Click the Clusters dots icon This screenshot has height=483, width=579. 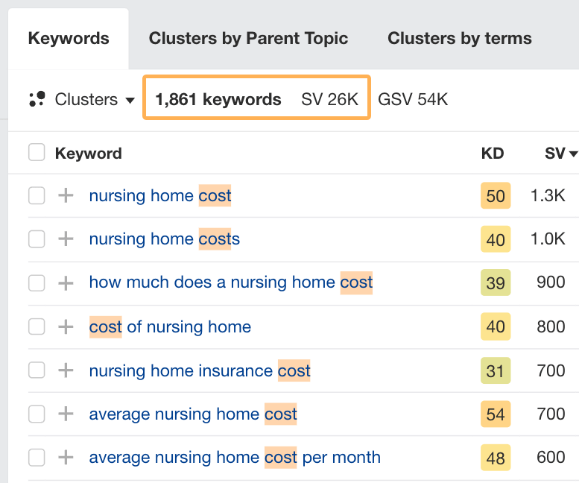(x=37, y=99)
